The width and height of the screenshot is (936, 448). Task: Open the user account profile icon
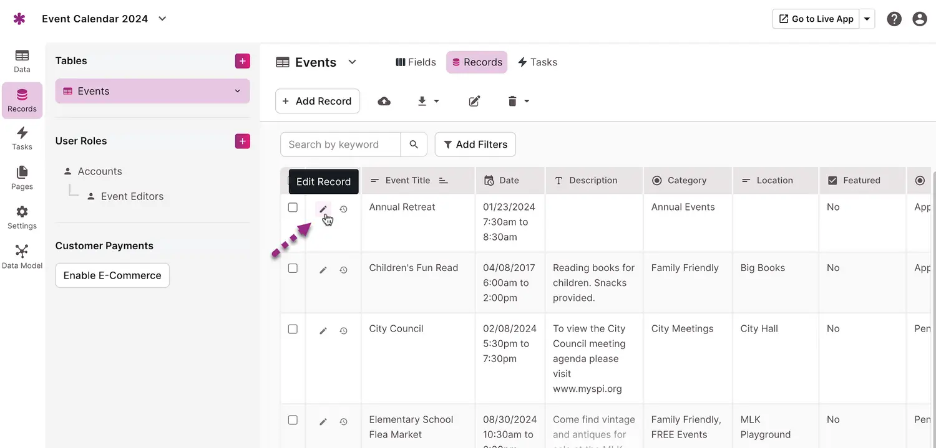click(919, 19)
